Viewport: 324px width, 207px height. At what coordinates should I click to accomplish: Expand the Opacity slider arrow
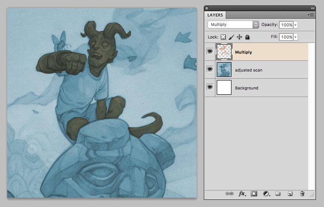point(295,25)
